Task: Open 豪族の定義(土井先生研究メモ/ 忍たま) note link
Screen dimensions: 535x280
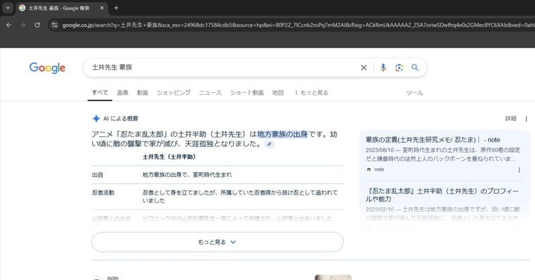Action: point(433,140)
